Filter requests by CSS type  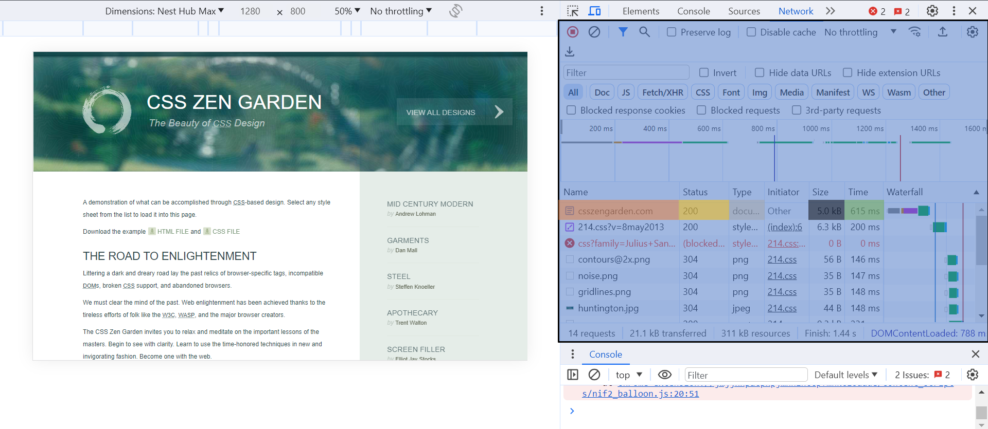pos(703,92)
